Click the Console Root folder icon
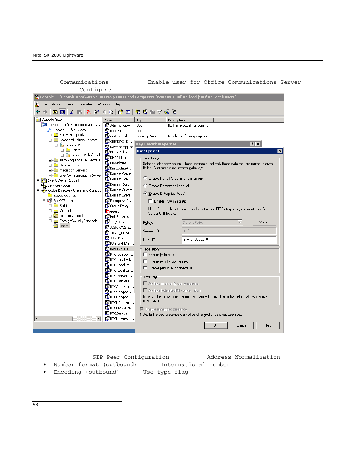 tap(38, 120)
